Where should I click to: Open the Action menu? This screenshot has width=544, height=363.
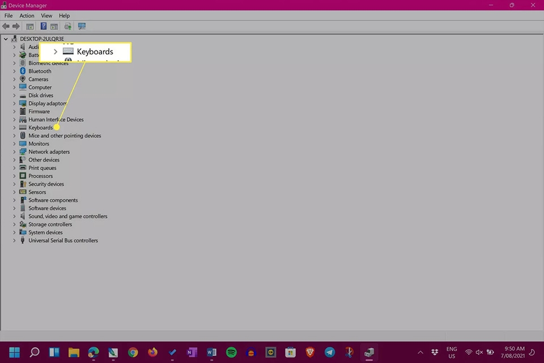click(27, 16)
